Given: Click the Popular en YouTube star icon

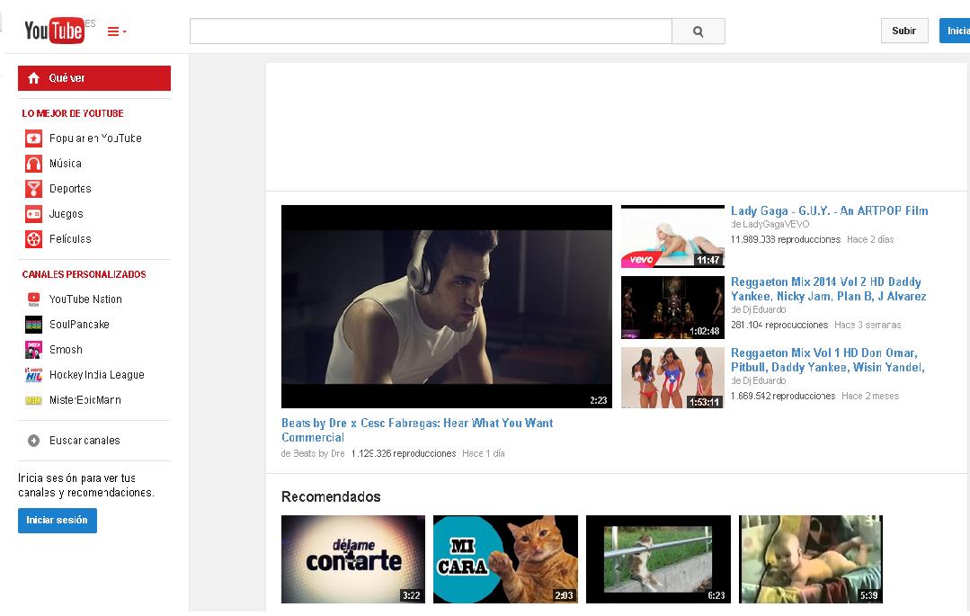Looking at the screenshot, I should pos(33,138).
